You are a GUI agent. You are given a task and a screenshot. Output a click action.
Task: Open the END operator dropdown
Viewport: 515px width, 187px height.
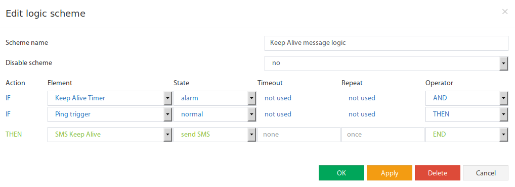[467, 135]
